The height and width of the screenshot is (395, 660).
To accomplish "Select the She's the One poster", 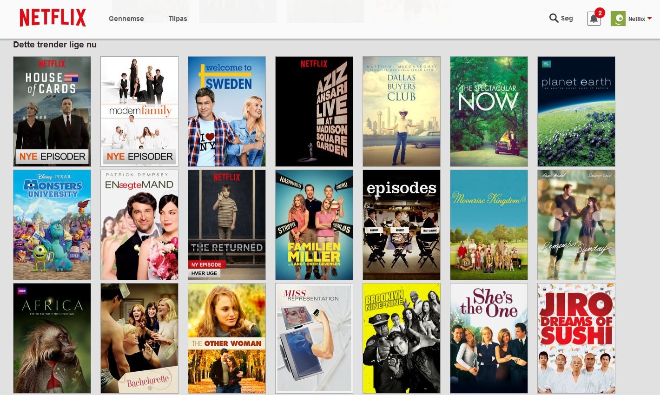I will point(489,338).
